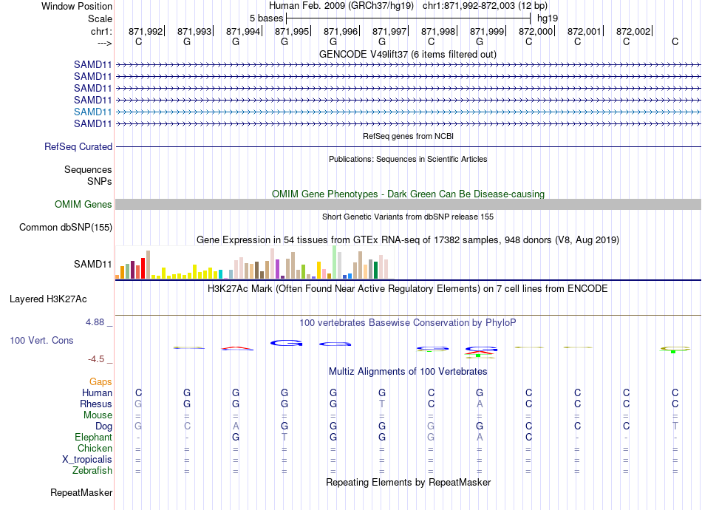Image resolution: width=702 pixels, height=510 pixels.
Task: Open the 100 Vert. Cons track label
Action: click(41, 340)
